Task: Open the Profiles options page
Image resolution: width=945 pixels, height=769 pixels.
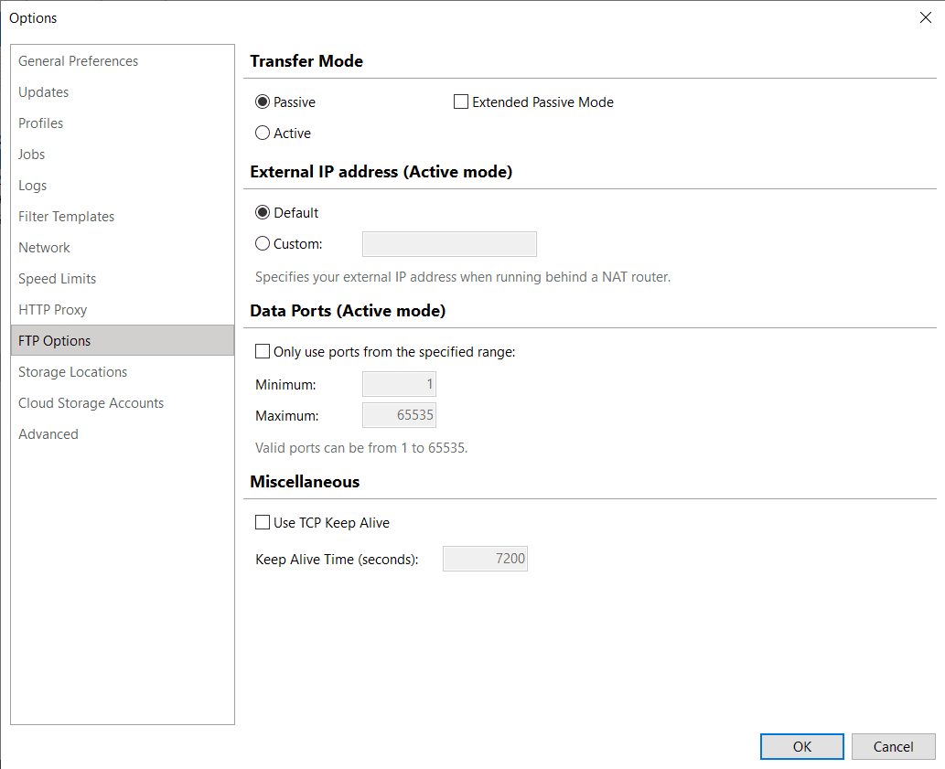Action: pos(41,123)
